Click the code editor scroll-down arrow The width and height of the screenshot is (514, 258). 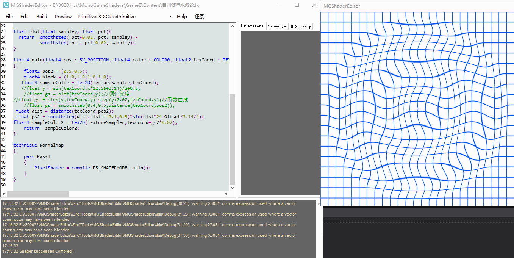pos(232,188)
